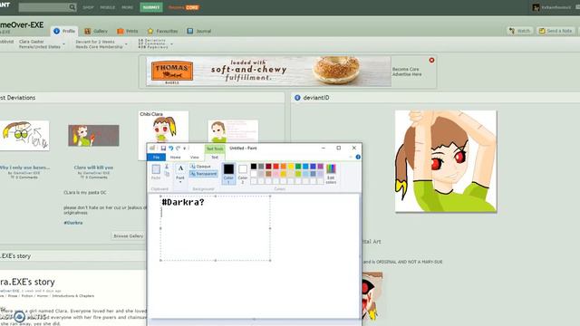This screenshot has height=326, width=580.
Task: Open the MOBILE link in DeviantArt's header
Action: point(108,7)
